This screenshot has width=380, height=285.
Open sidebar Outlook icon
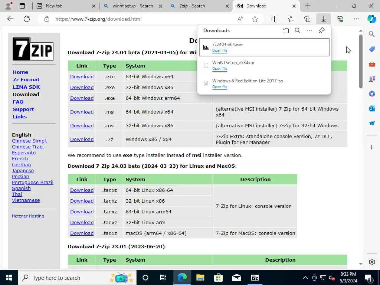tap(372, 109)
